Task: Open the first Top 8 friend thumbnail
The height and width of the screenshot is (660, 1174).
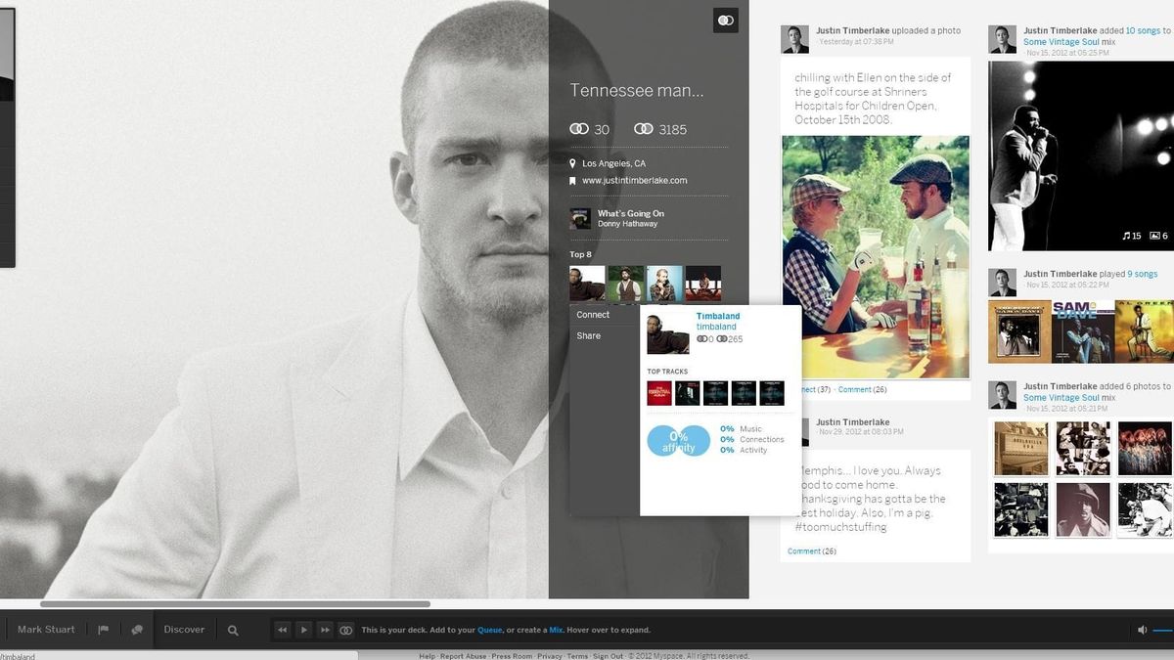Action: click(587, 284)
